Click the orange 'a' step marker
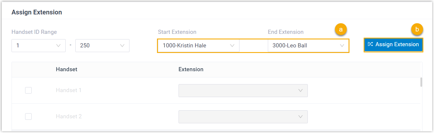Viewport: 434px width, 133px height. (341, 29)
